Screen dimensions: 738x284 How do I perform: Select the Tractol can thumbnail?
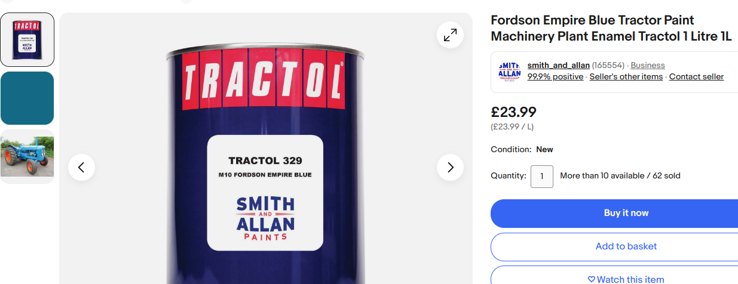tap(27, 39)
